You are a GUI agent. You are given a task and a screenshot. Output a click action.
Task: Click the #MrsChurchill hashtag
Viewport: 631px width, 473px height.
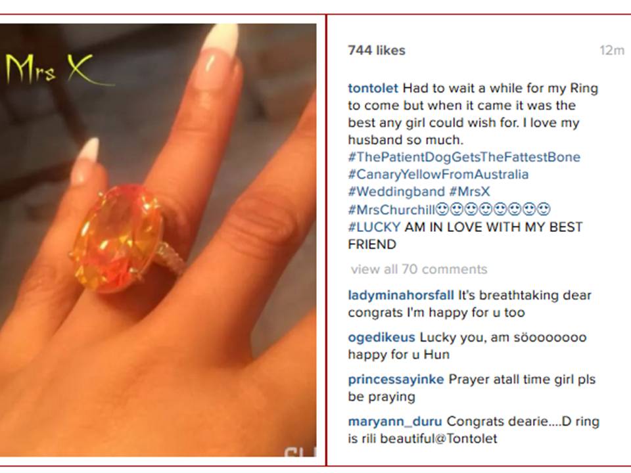pos(392,210)
